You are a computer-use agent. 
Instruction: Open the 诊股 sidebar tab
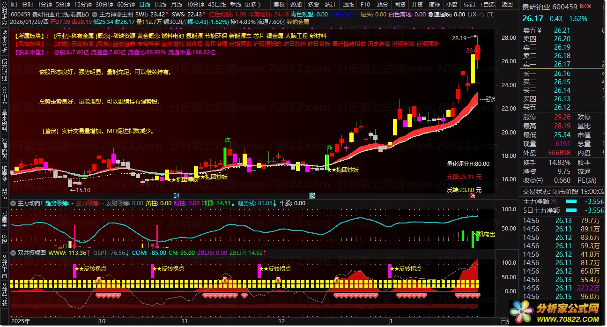(5, 238)
